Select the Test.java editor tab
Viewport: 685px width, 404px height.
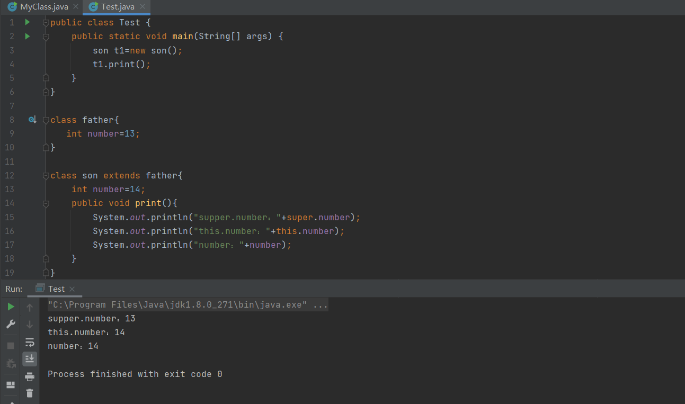click(117, 7)
